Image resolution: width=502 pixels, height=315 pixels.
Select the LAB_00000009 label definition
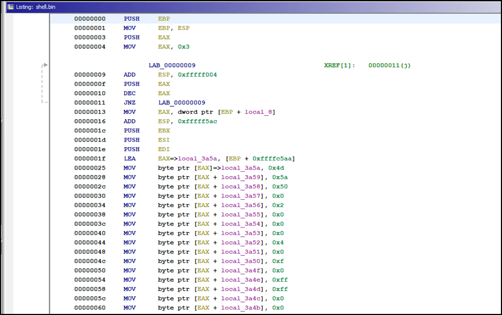coord(172,65)
